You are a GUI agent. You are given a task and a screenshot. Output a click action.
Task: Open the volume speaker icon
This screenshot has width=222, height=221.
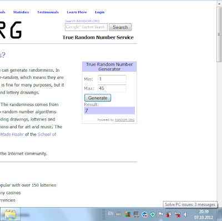click(x=185, y=214)
